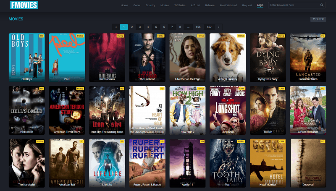336x191 pixels.
Task: Click the Login link
Action: (x=260, y=5)
